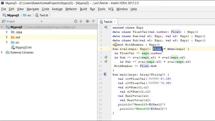Click Myproj5 breadcrumb in navigation bar
This screenshot has width=215, height=121.
pos(11,15)
